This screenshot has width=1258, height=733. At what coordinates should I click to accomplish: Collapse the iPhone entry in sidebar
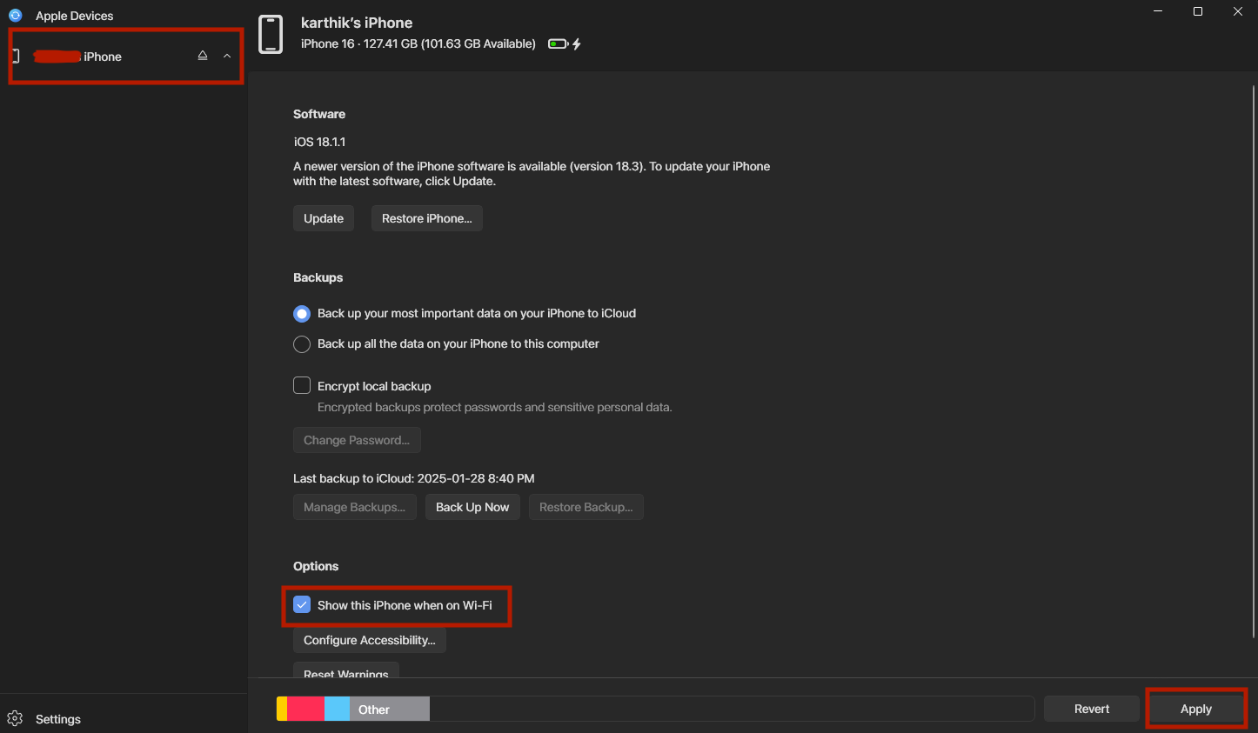click(227, 56)
